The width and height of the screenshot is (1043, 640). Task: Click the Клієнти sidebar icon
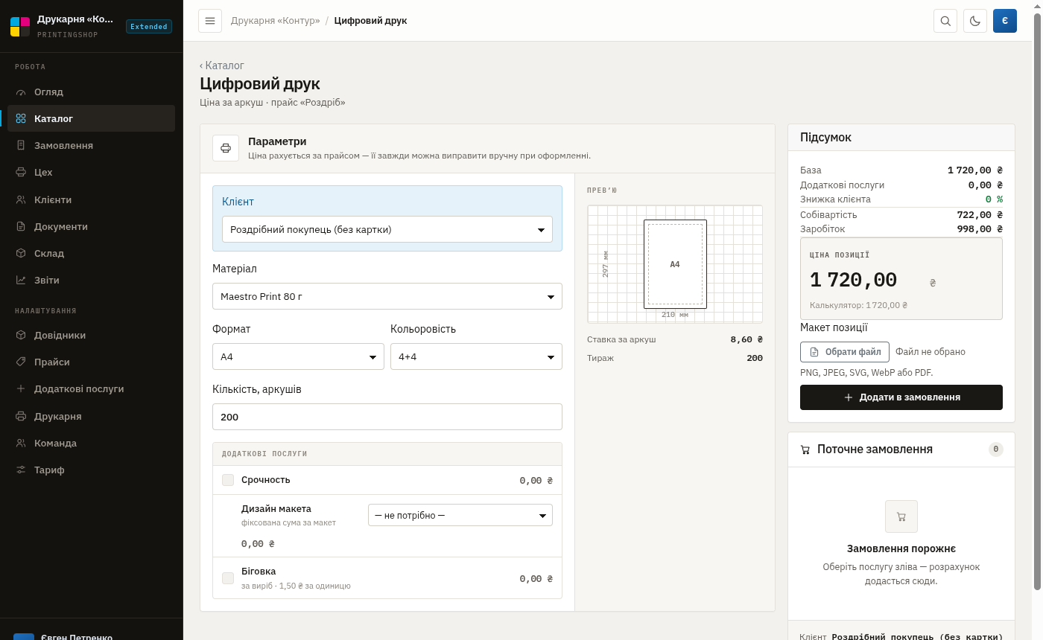pyautogui.click(x=21, y=199)
